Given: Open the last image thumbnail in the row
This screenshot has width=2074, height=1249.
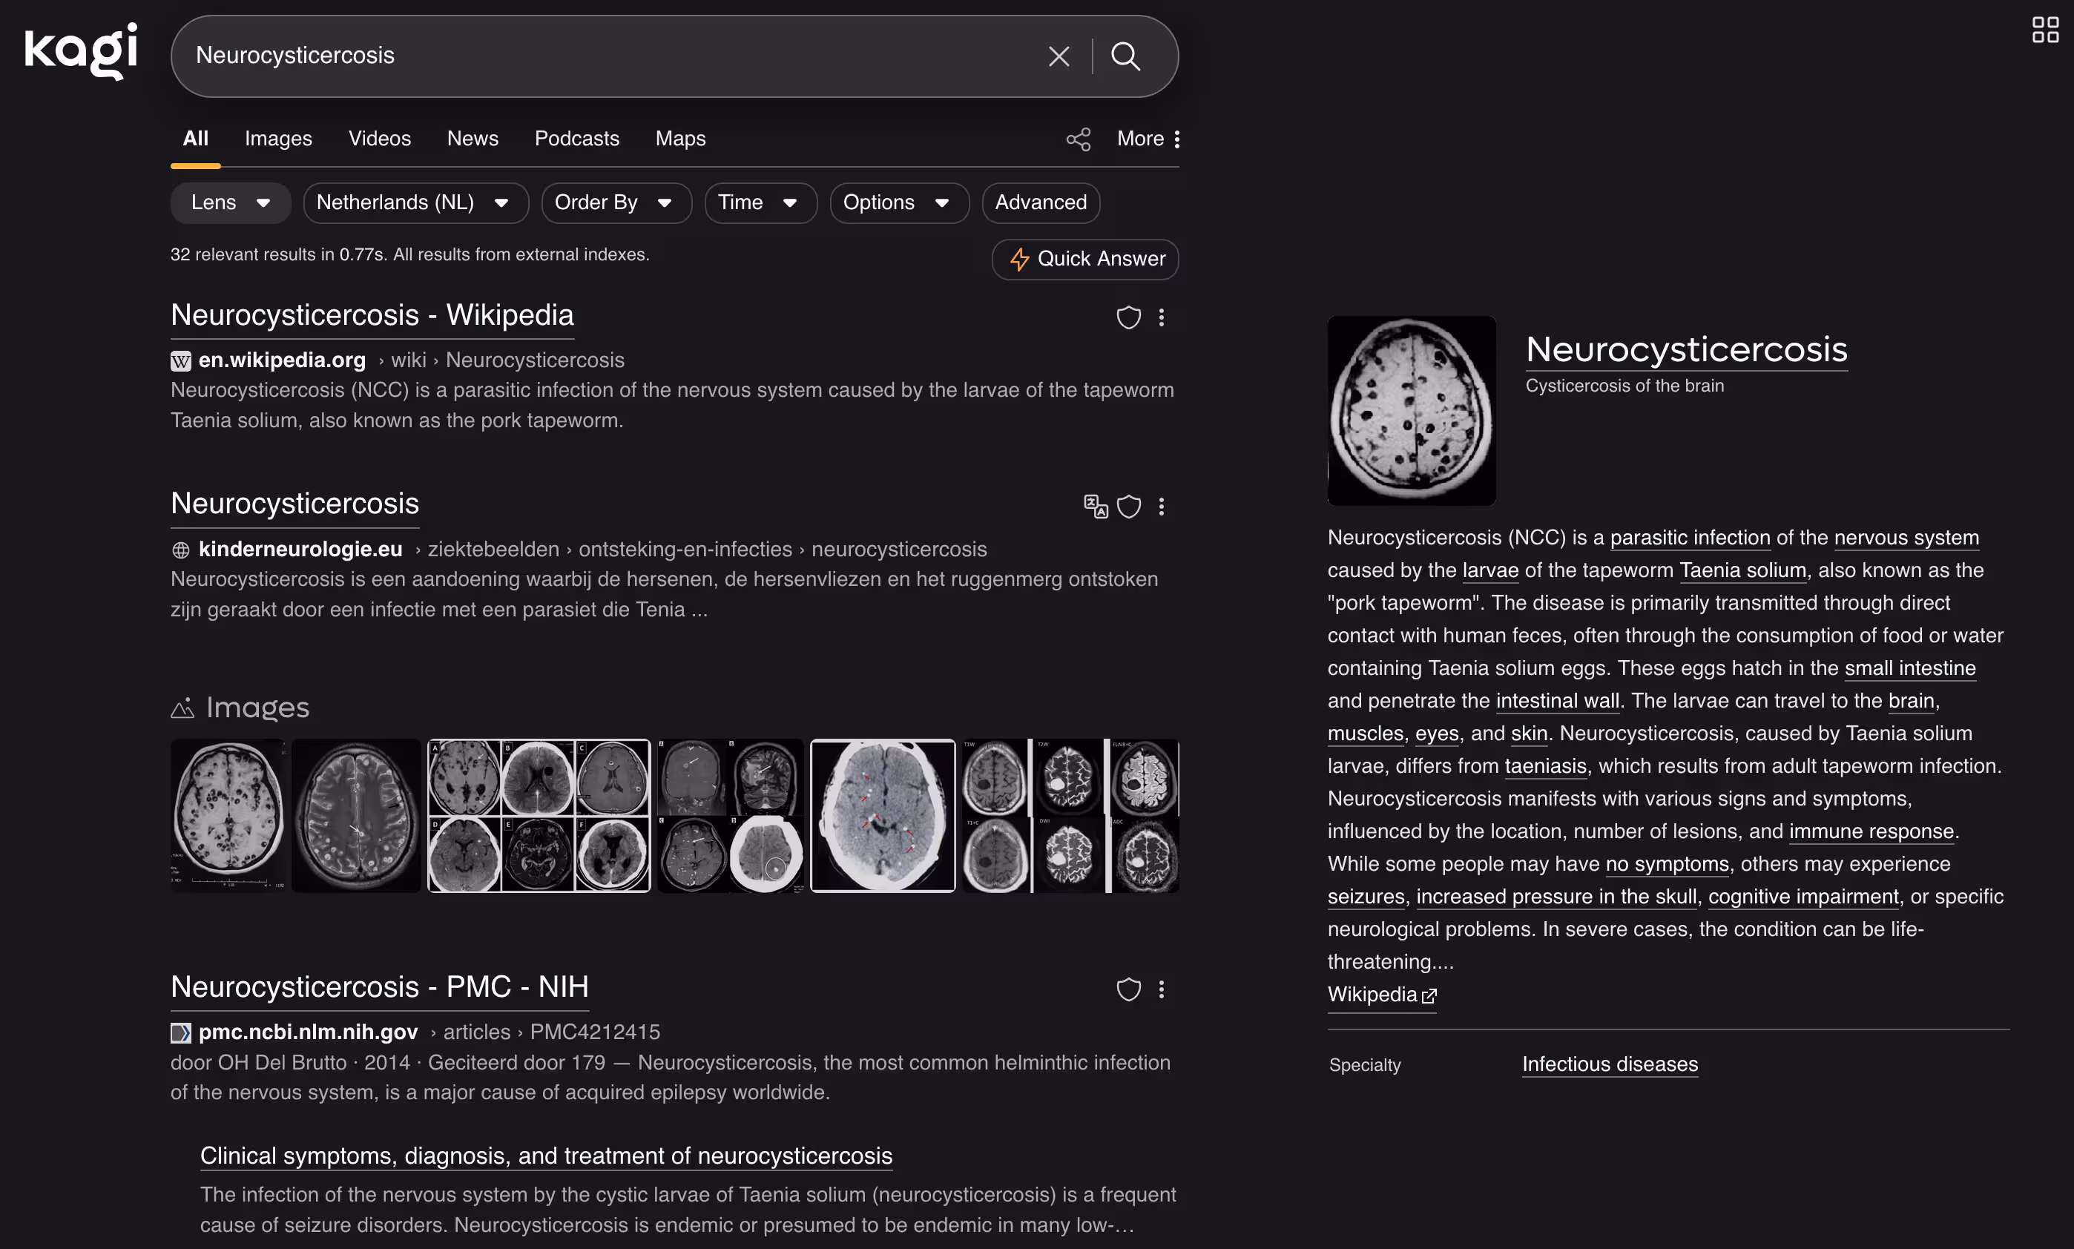Looking at the screenshot, I should point(1070,816).
